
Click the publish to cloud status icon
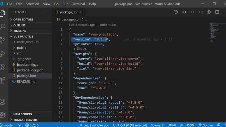pos(19,125)
